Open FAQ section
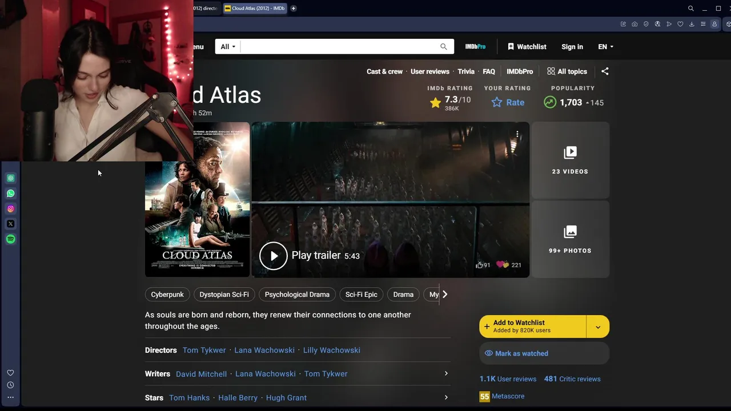731x411 pixels. point(489,71)
